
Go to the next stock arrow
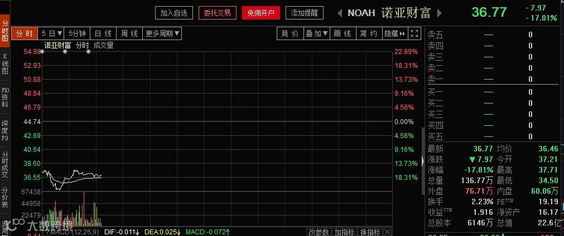(x=439, y=13)
